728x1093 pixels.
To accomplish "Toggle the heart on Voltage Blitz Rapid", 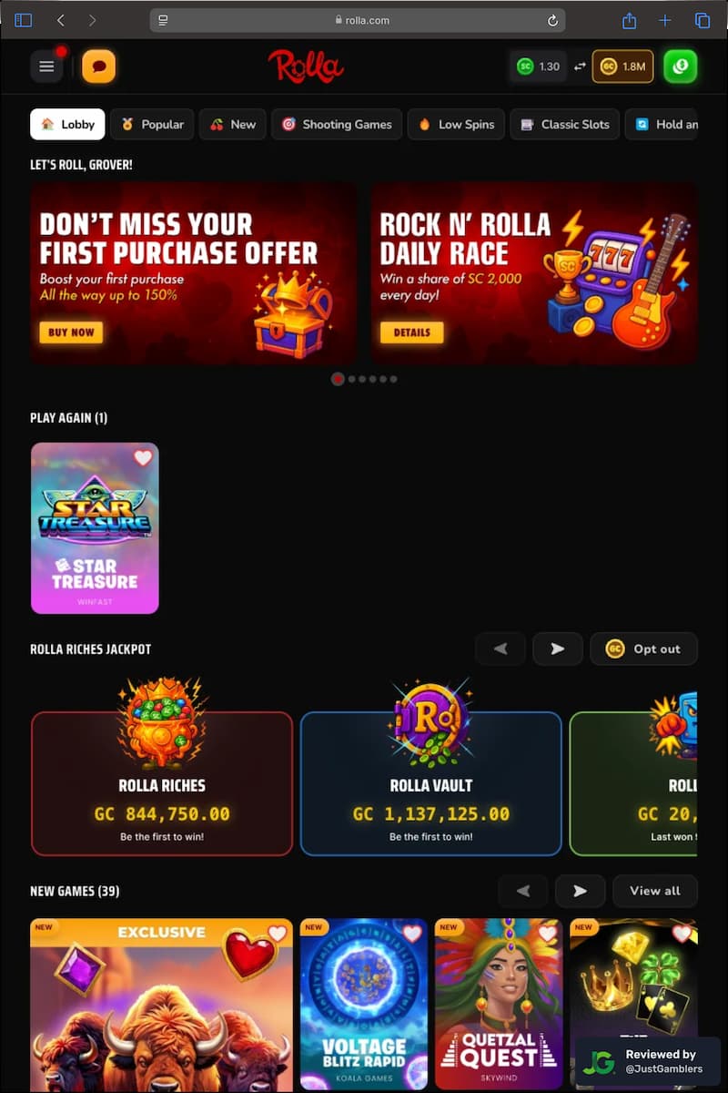I will pyautogui.click(x=412, y=934).
